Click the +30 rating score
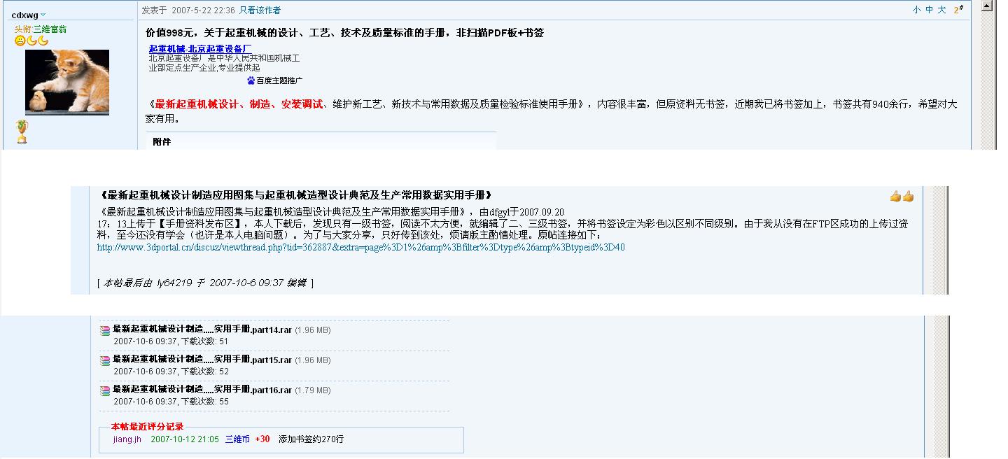The image size is (1008, 459). tap(262, 439)
